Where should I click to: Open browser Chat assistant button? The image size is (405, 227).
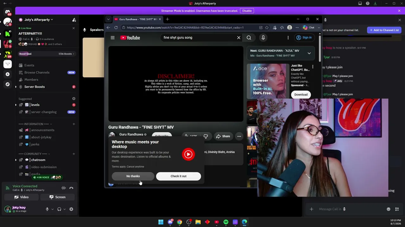[309, 27]
